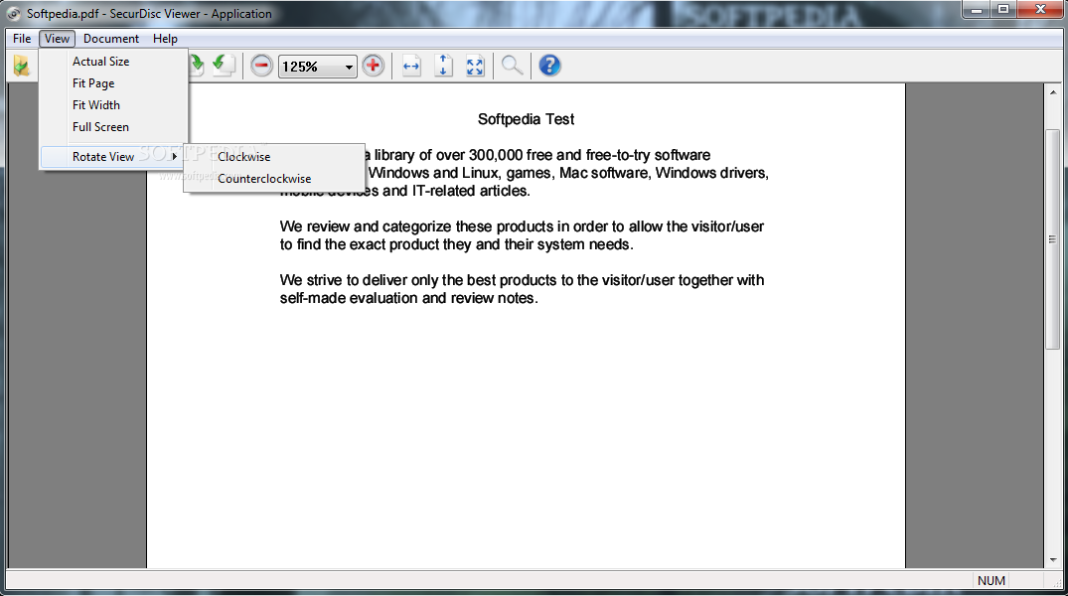Open help with the question mark icon
The height and width of the screenshot is (596, 1068).
549,67
